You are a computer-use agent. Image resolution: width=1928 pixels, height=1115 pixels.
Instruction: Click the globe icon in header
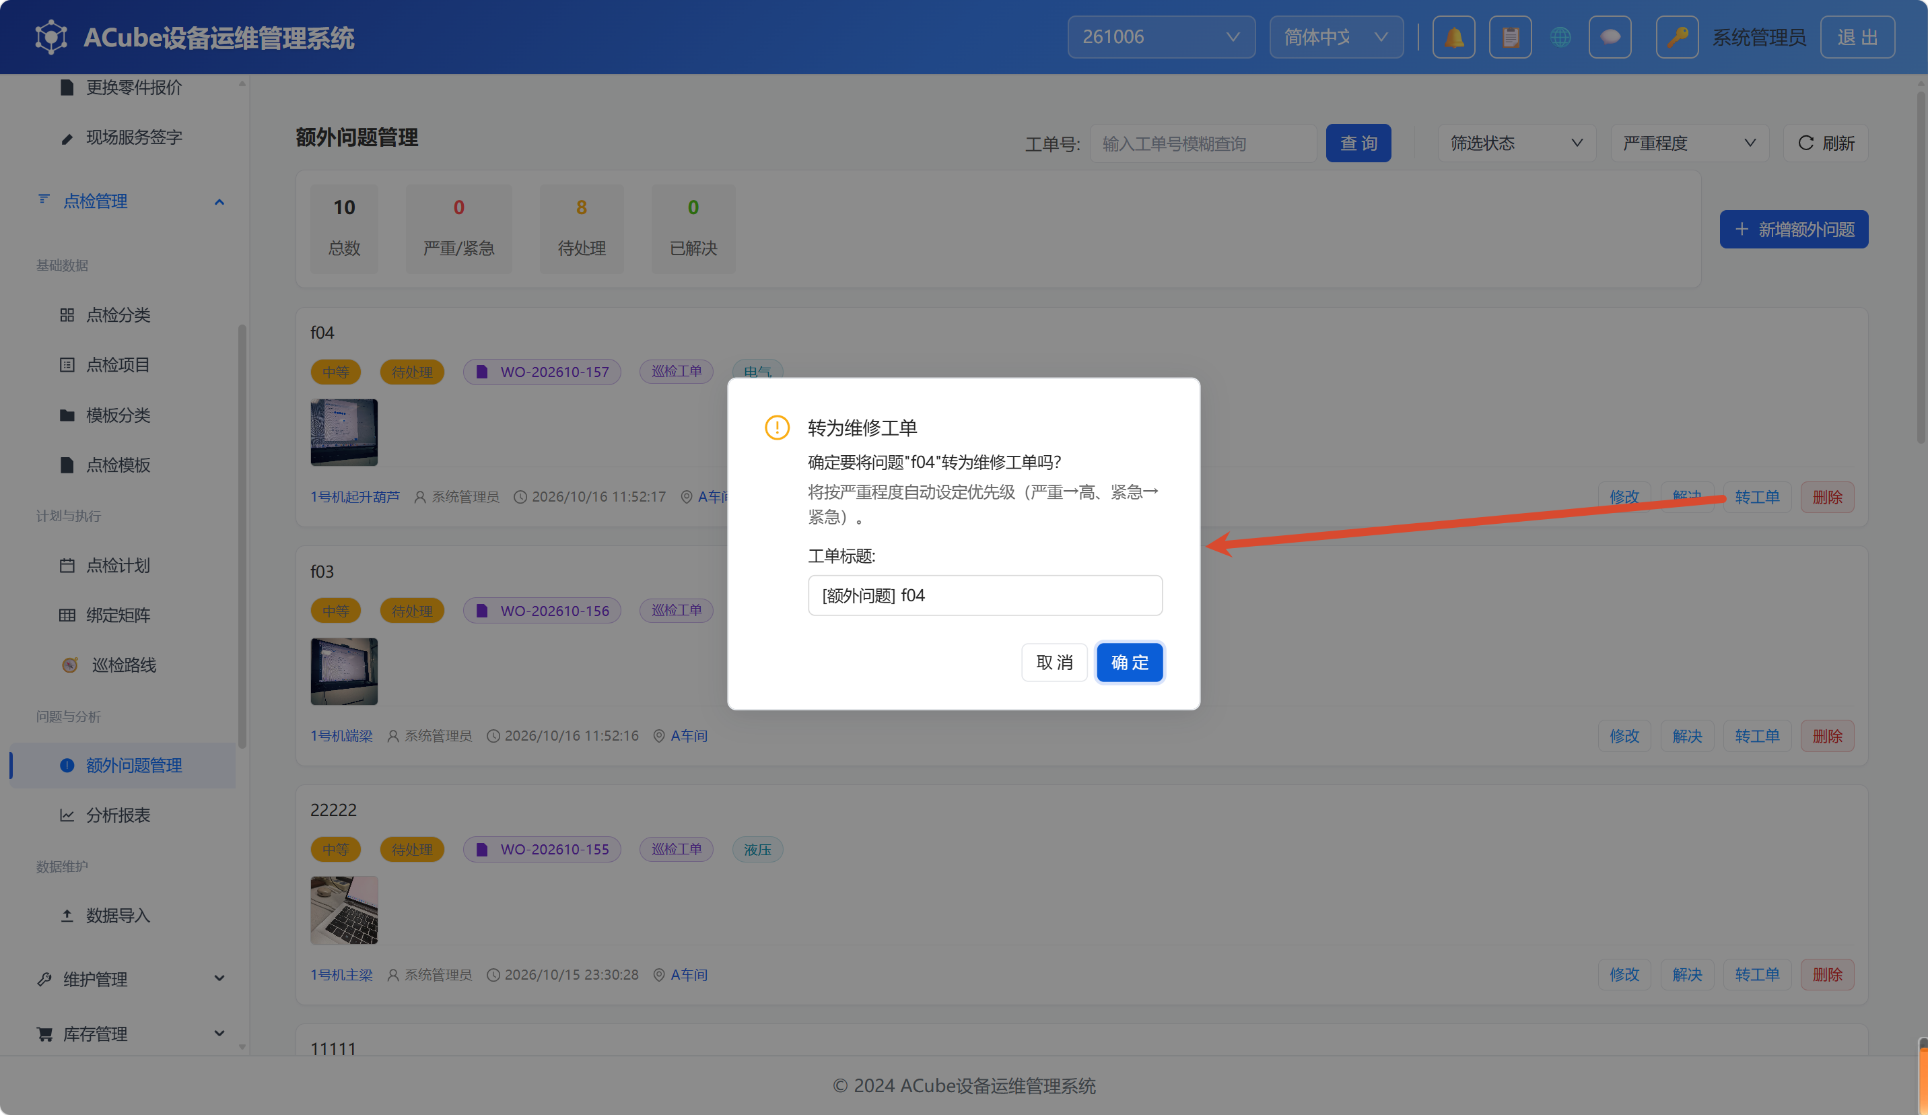(1560, 37)
